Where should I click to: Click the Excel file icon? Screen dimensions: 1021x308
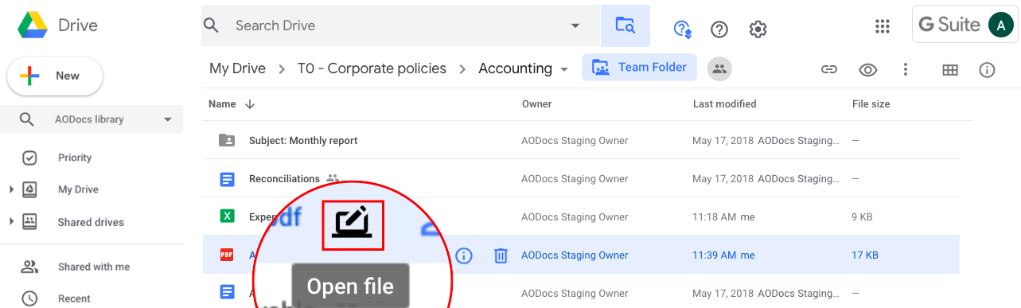[x=227, y=216]
